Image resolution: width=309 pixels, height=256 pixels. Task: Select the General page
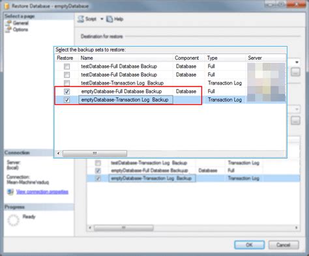click(20, 23)
